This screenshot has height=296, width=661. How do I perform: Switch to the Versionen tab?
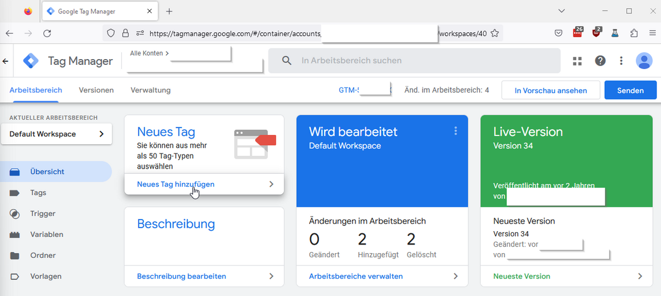click(x=96, y=90)
